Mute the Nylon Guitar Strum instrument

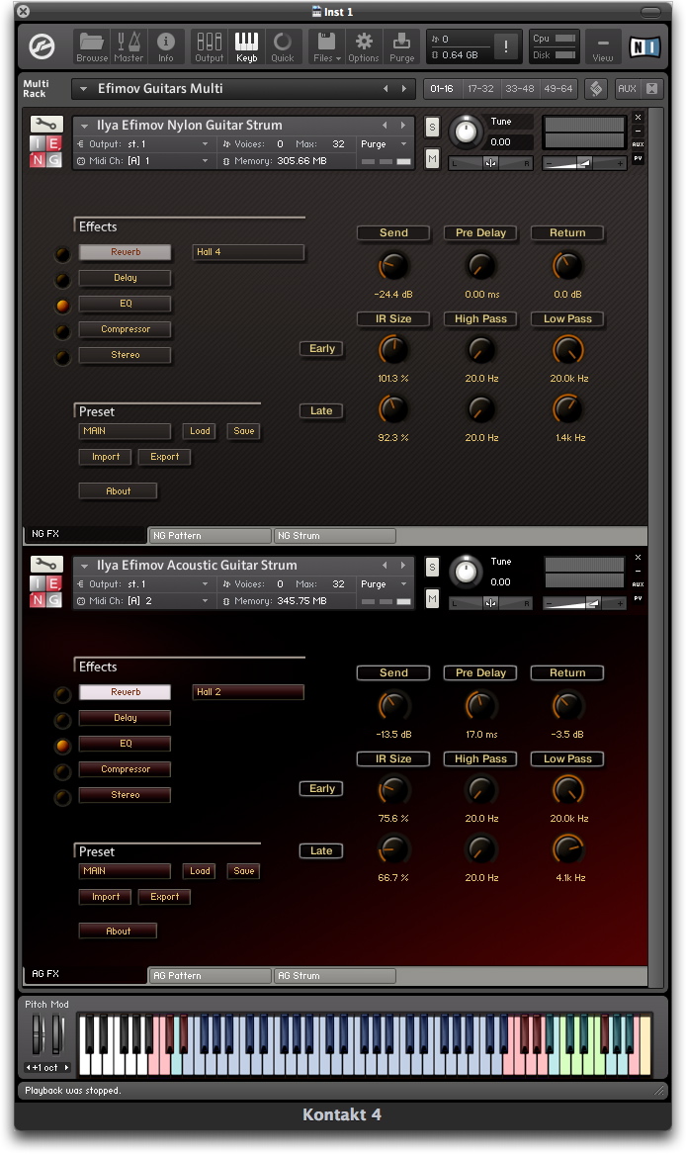(x=432, y=158)
